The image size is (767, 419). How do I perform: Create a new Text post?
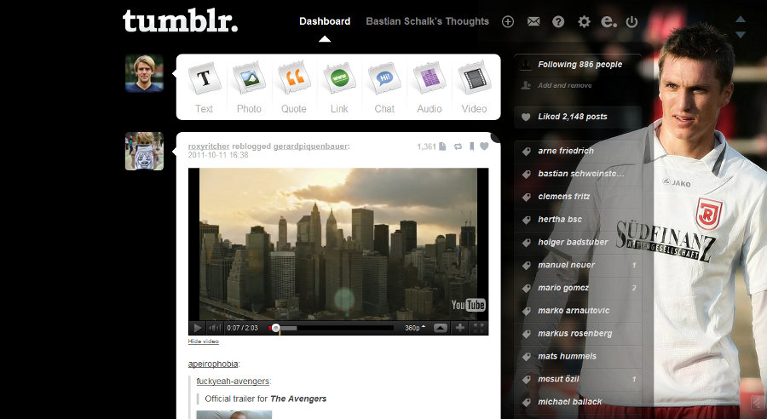(204, 87)
